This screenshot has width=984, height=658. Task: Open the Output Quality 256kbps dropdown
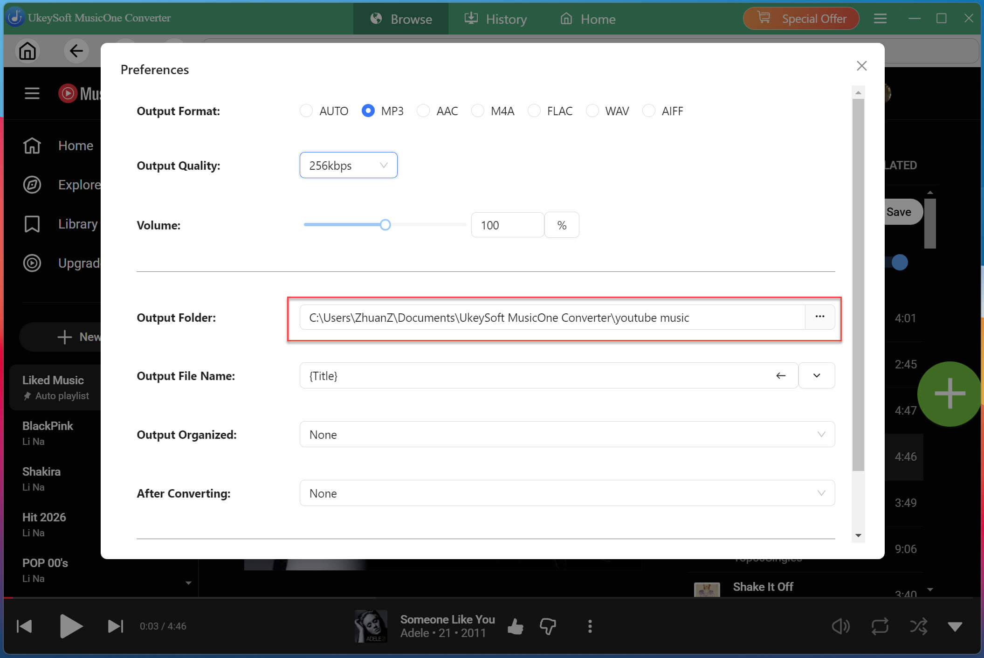pos(348,165)
